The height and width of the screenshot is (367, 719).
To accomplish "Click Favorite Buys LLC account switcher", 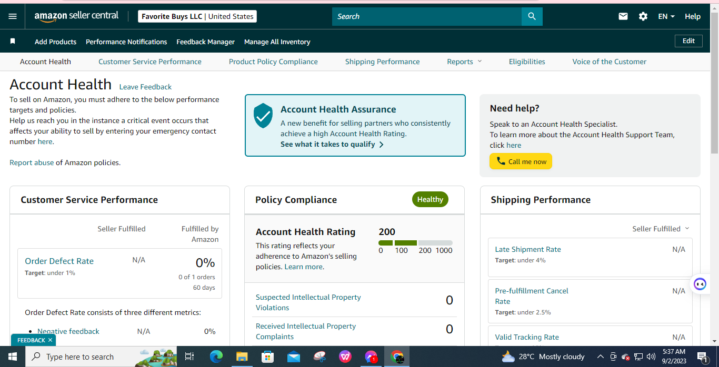I will point(197,16).
